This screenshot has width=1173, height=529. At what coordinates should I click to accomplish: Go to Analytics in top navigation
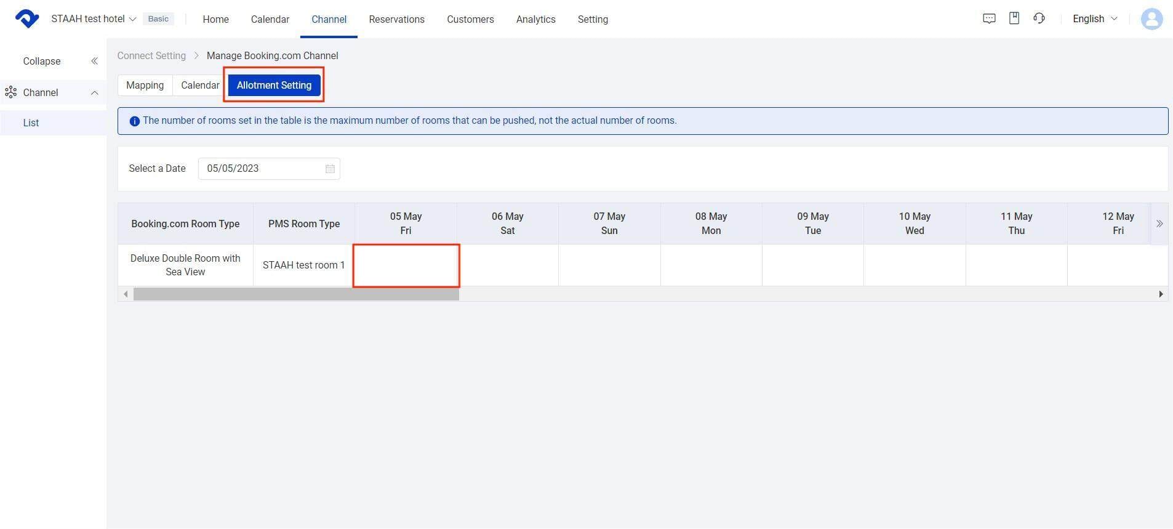coord(535,20)
